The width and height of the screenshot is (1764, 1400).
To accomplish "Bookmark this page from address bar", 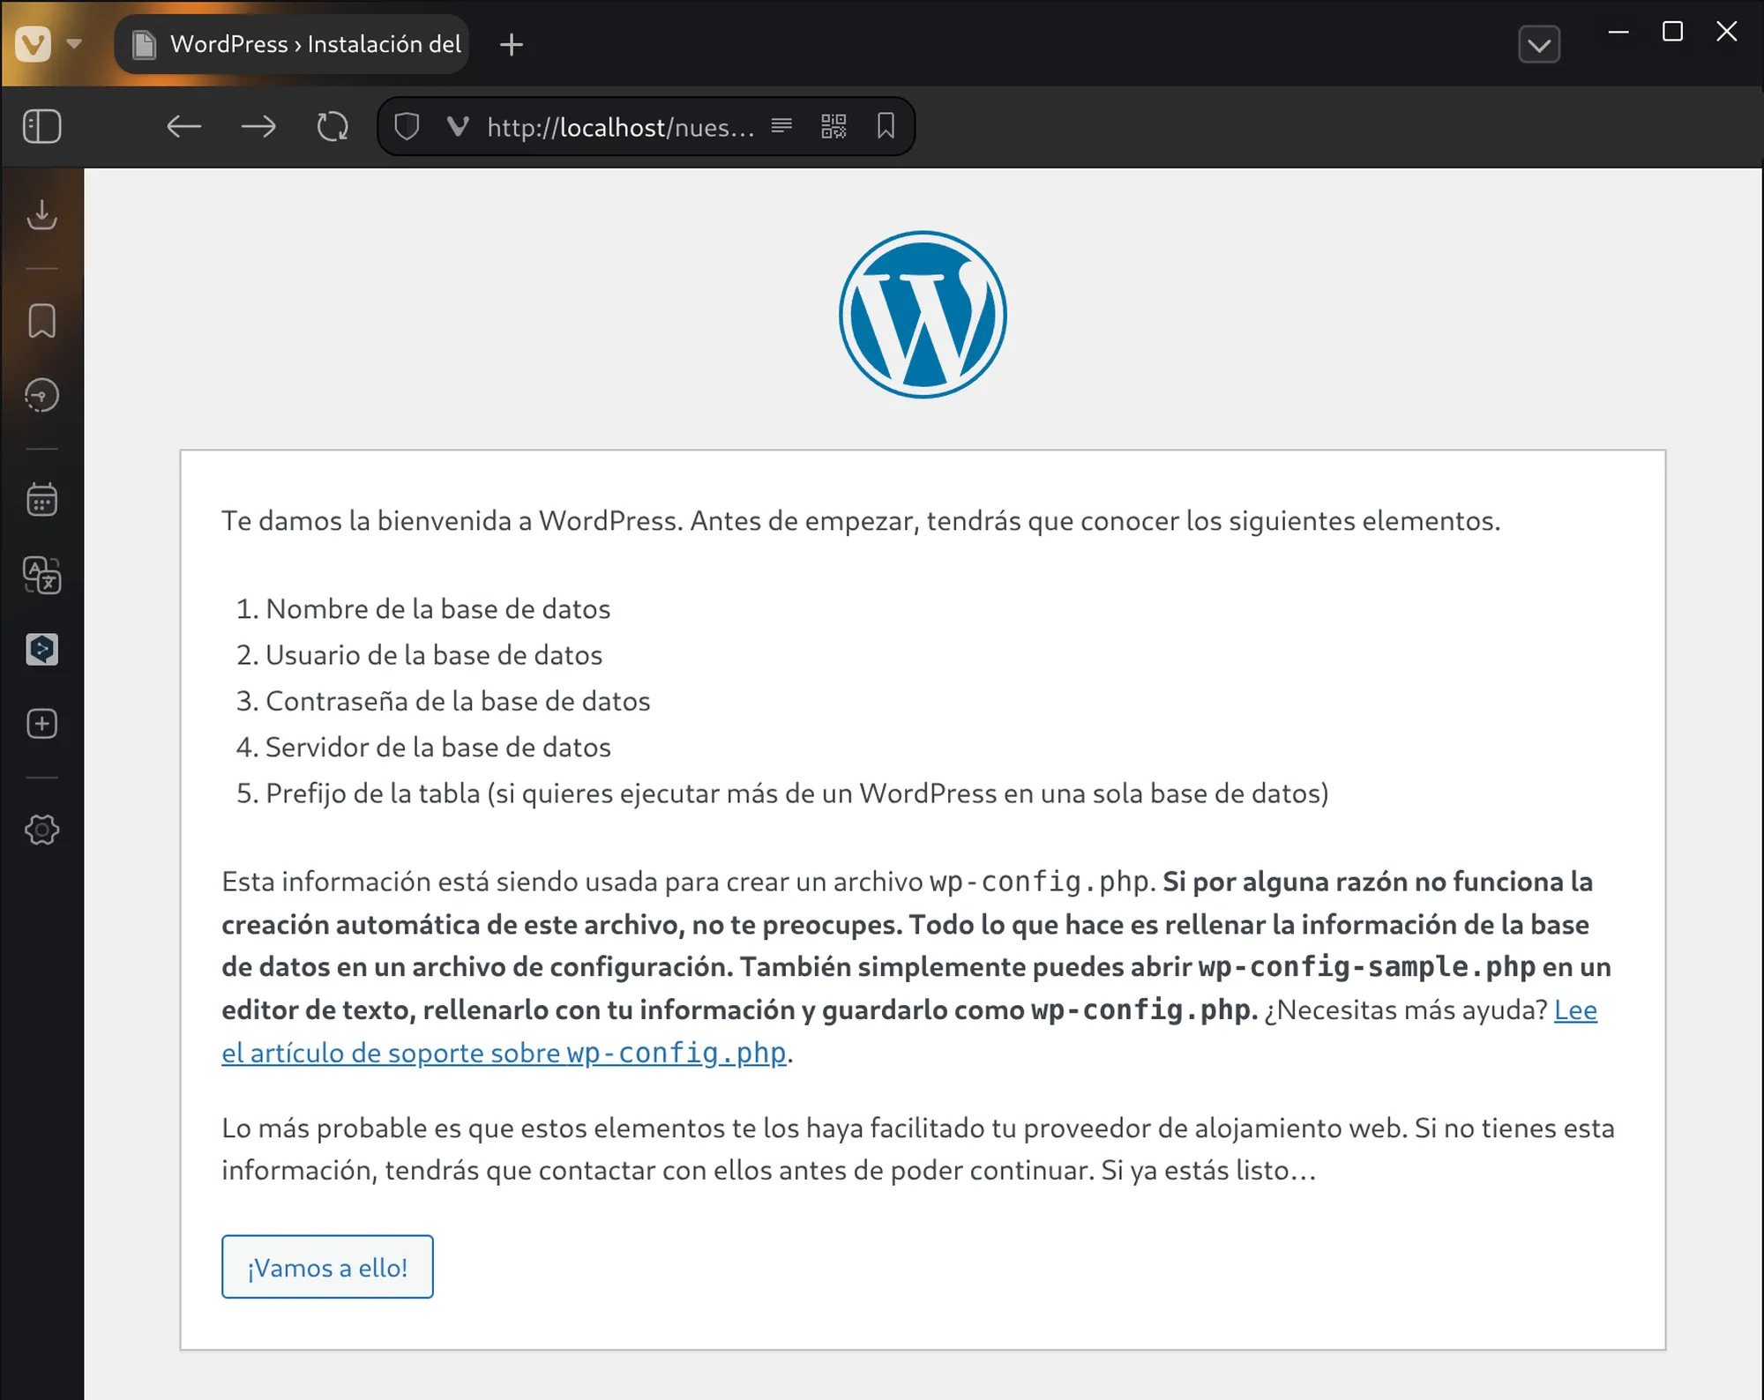I will (x=886, y=127).
